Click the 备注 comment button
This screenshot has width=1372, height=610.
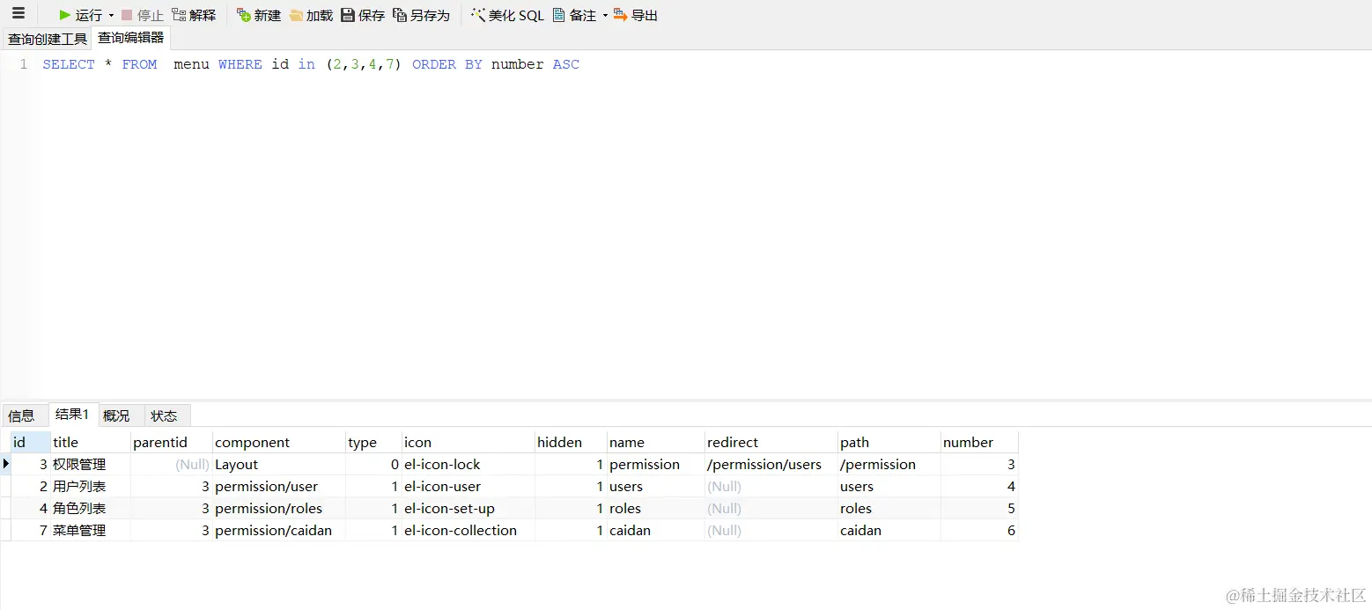574,15
